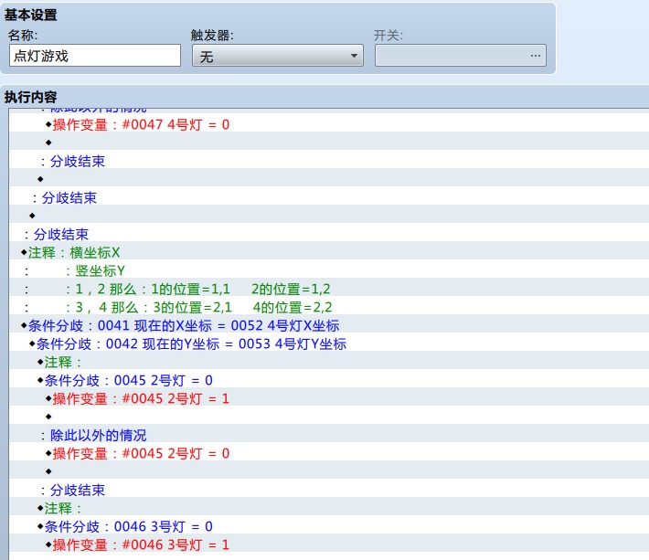Select row 条件分歧:0046 3号灯 = 0
Viewport: 649px width, 560px height.
click(x=329, y=526)
